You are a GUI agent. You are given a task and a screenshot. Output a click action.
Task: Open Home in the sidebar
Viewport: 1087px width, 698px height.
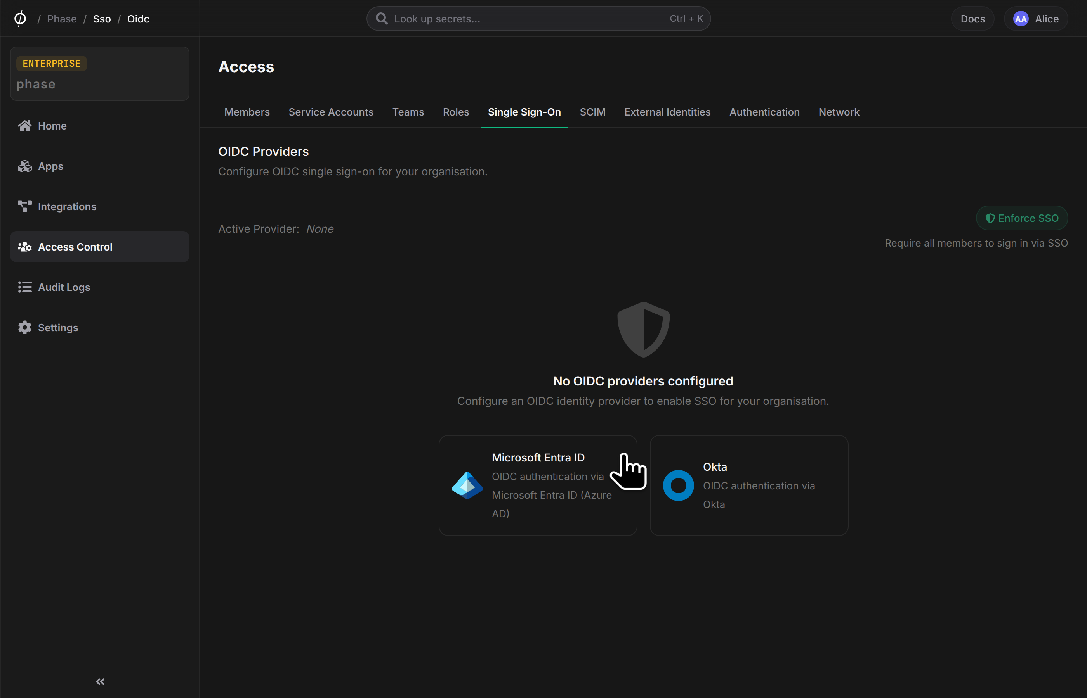[100, 126]
